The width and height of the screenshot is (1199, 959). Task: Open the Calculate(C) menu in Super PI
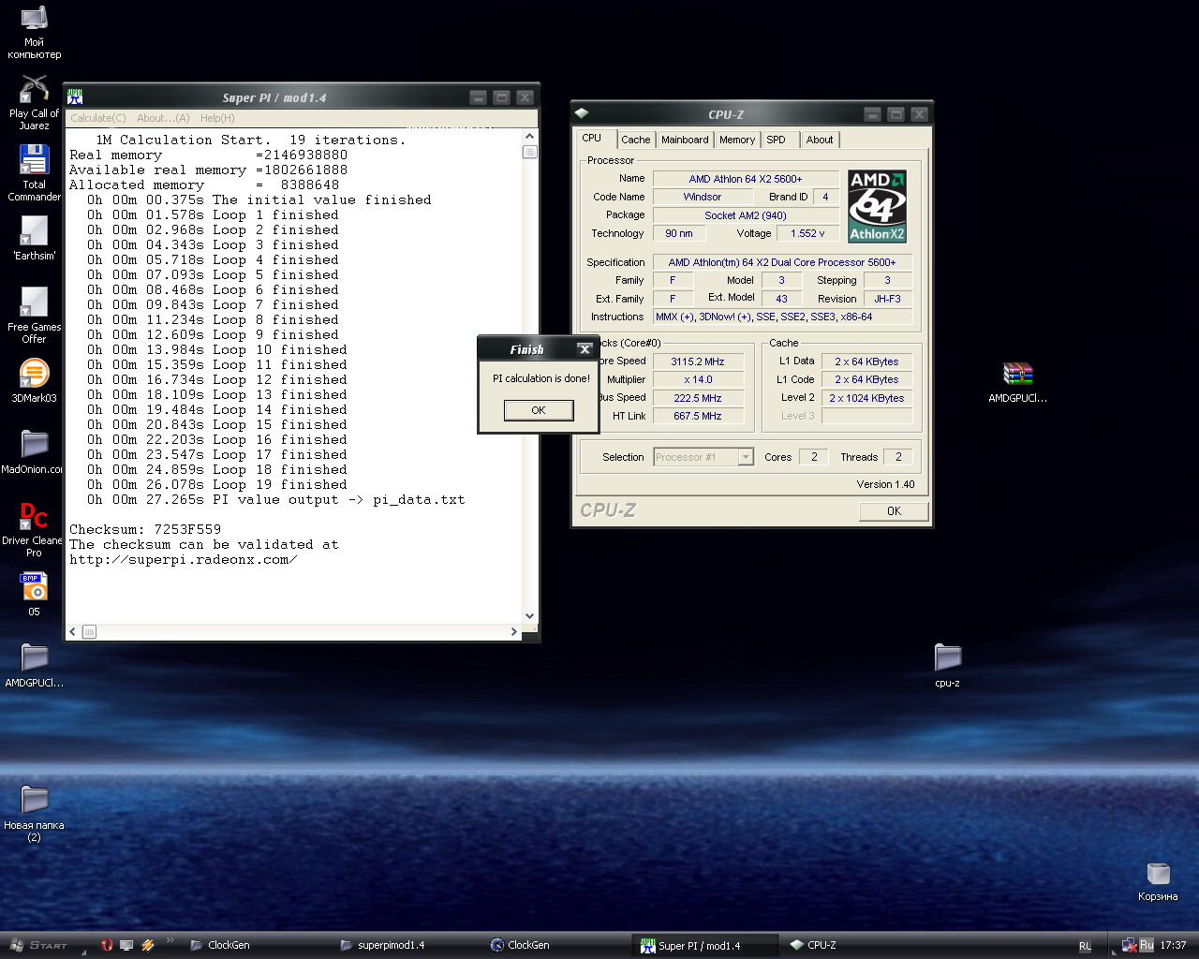click(97, 118)
